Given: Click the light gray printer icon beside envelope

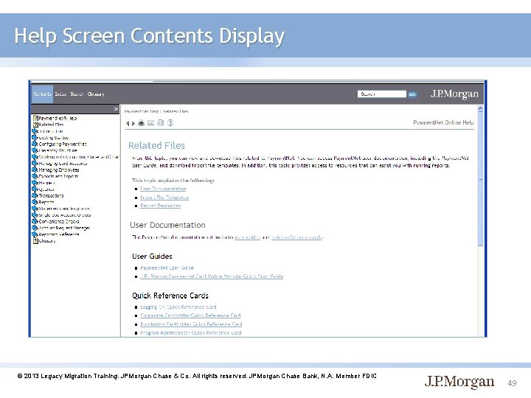Looking at the screenshot, I should [x=161, y=123].
